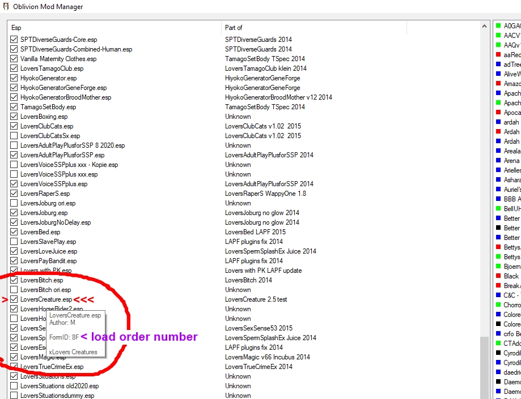The image size is (521, 399).
Task: Select SPTDiverseGuards-Combined-Human.esp row
Action: click(76, 49)
